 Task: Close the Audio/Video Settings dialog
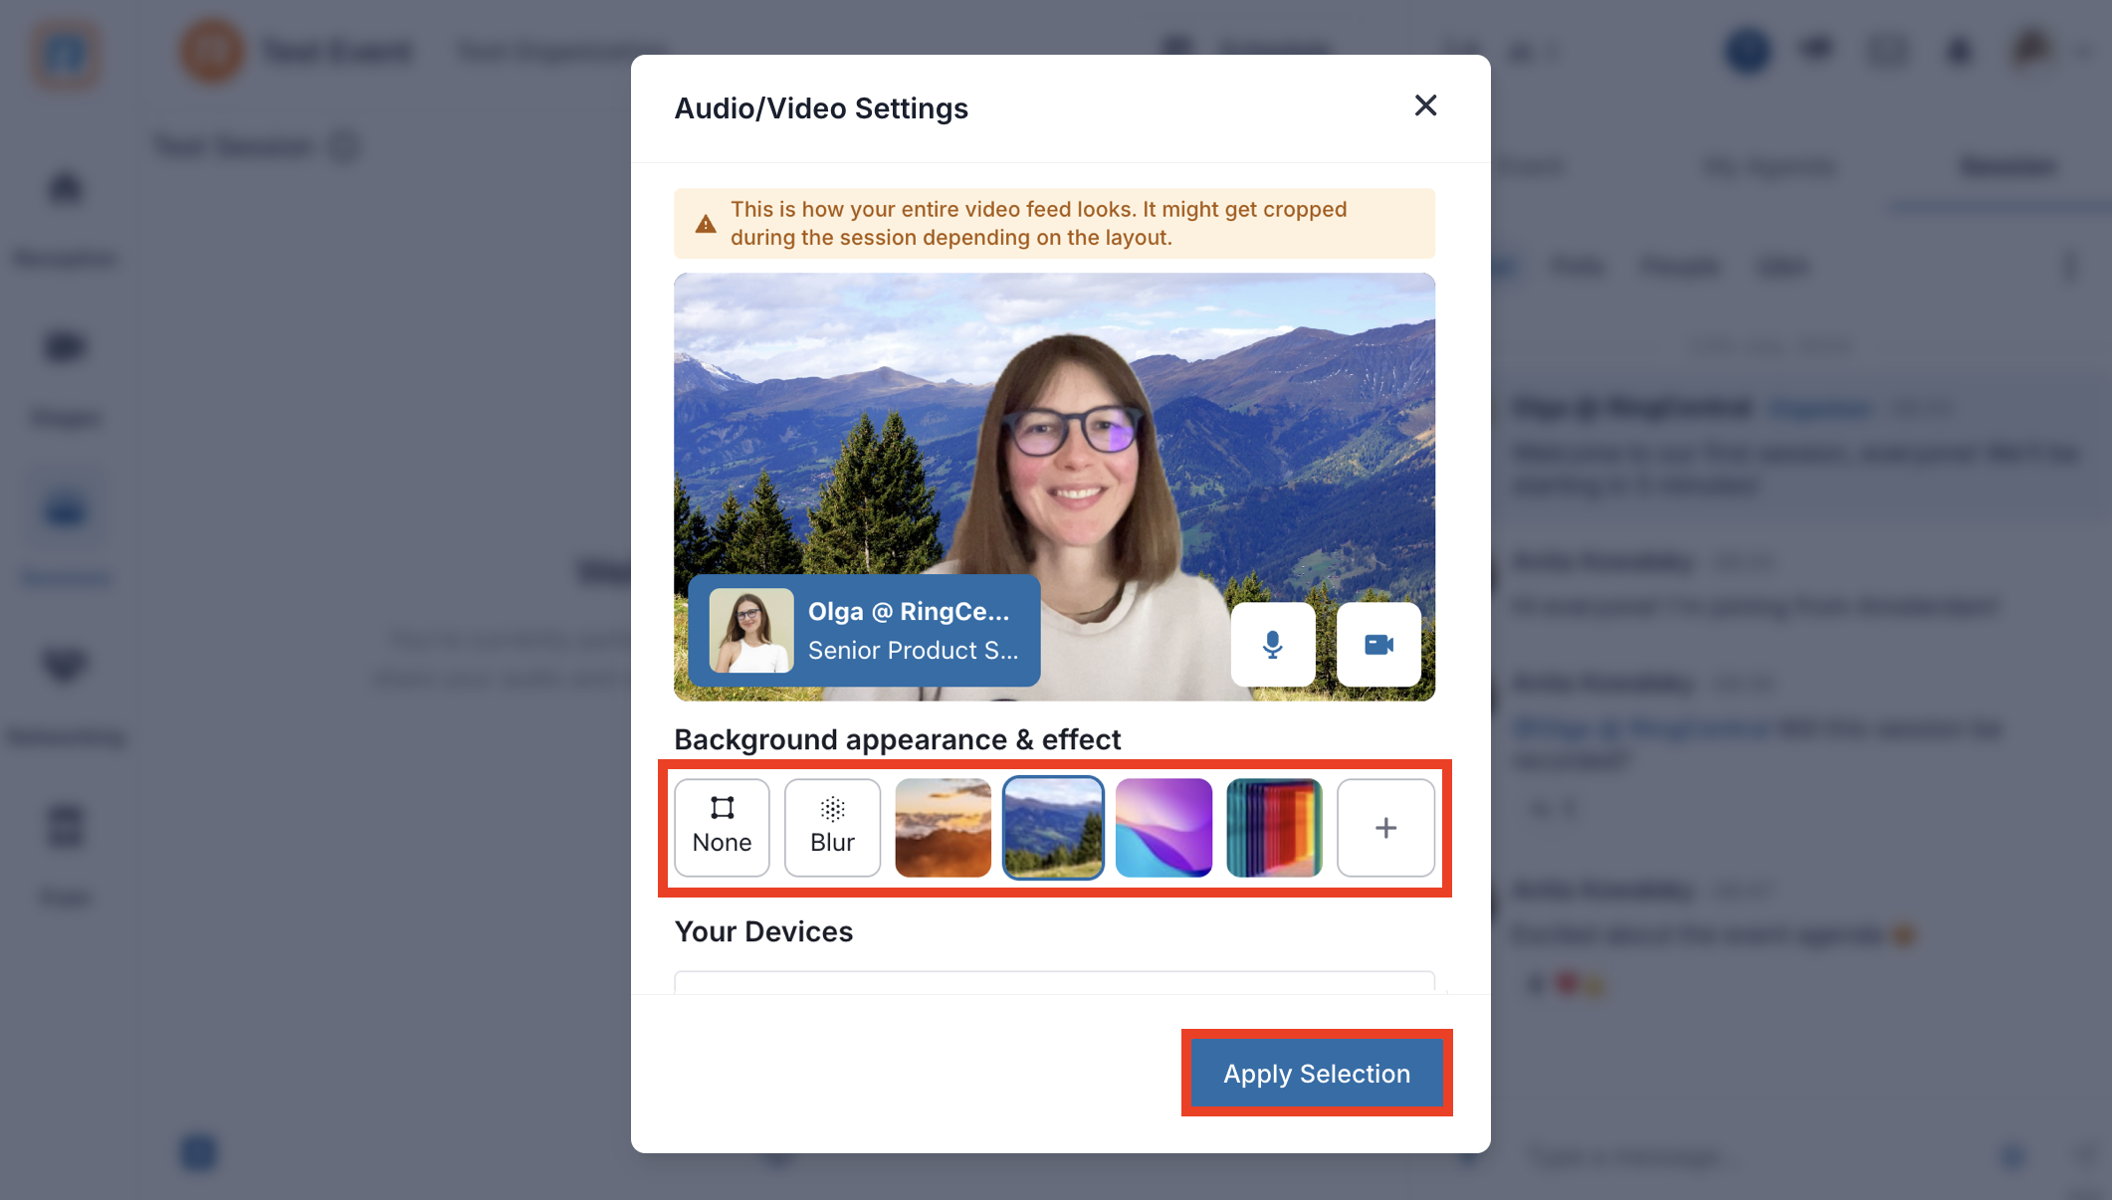coord(1425,105)
